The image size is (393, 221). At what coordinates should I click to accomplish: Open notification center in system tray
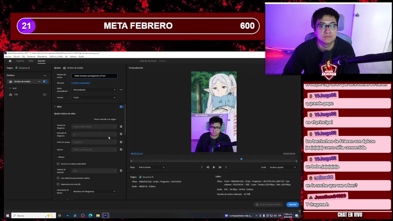click(x=297, y=215)
